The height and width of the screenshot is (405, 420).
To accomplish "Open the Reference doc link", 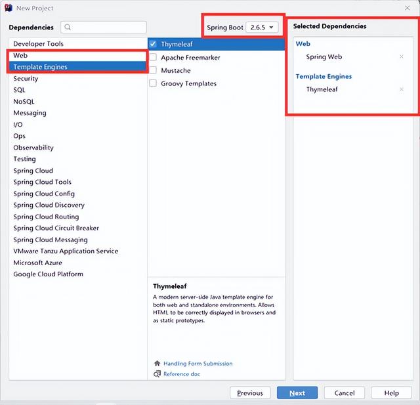I will coord(182,374).
